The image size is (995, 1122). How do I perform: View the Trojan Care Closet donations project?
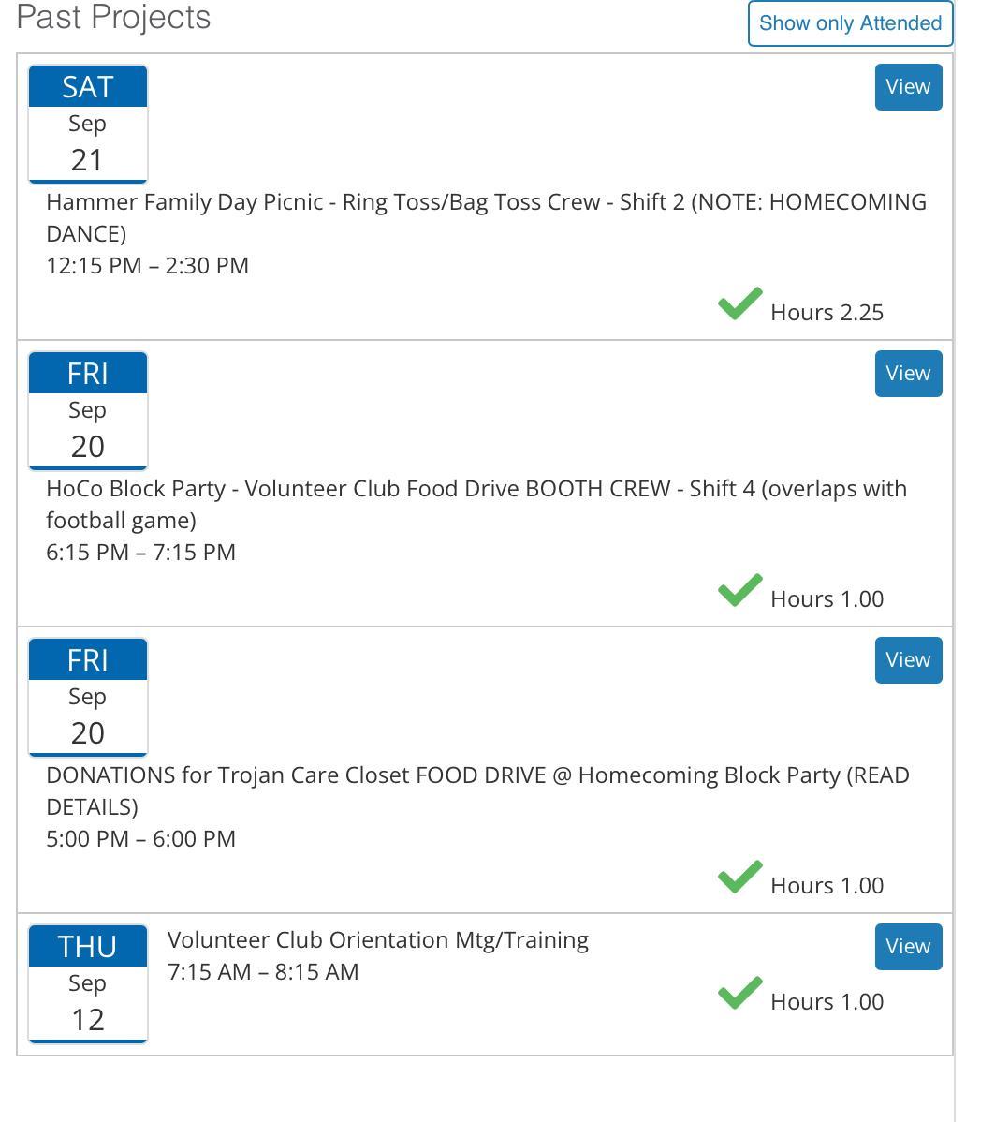tap(908, 660)
